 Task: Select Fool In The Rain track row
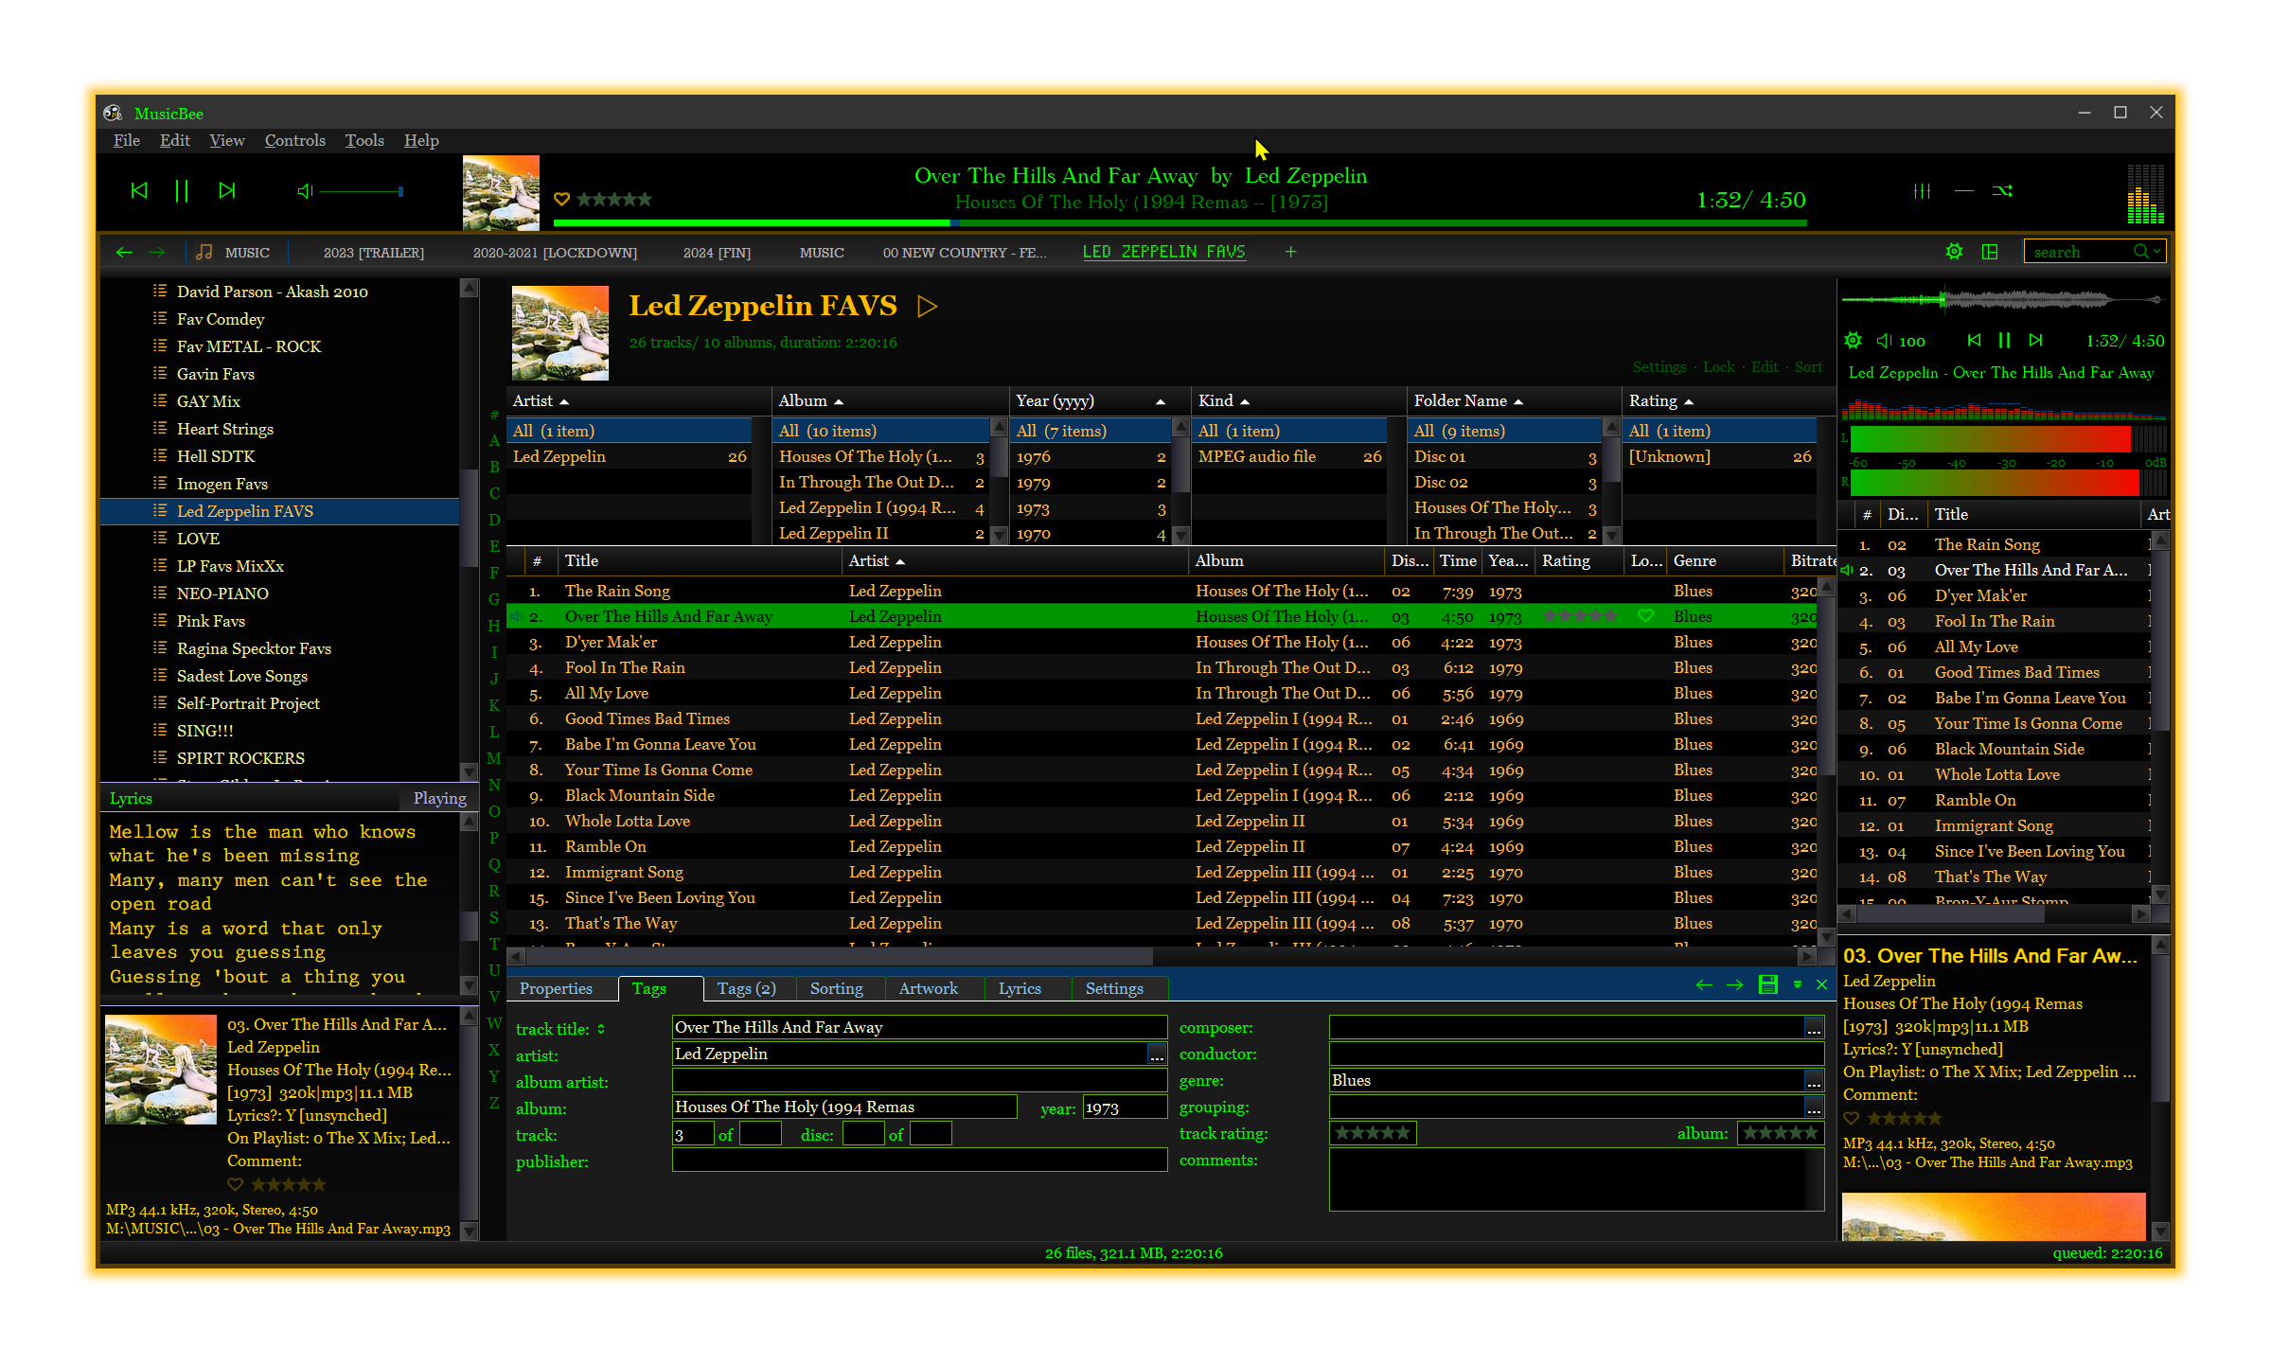pyautogui.click(x=1162, y=667)
